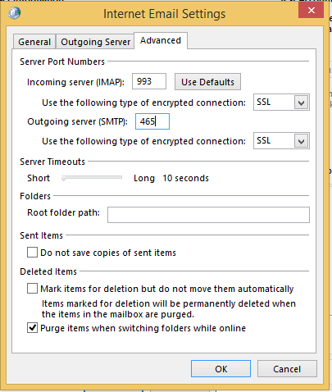
Task: Click the 'Internet Email Settings' title text
Action: pyautogui.click(x=165, y=14)
